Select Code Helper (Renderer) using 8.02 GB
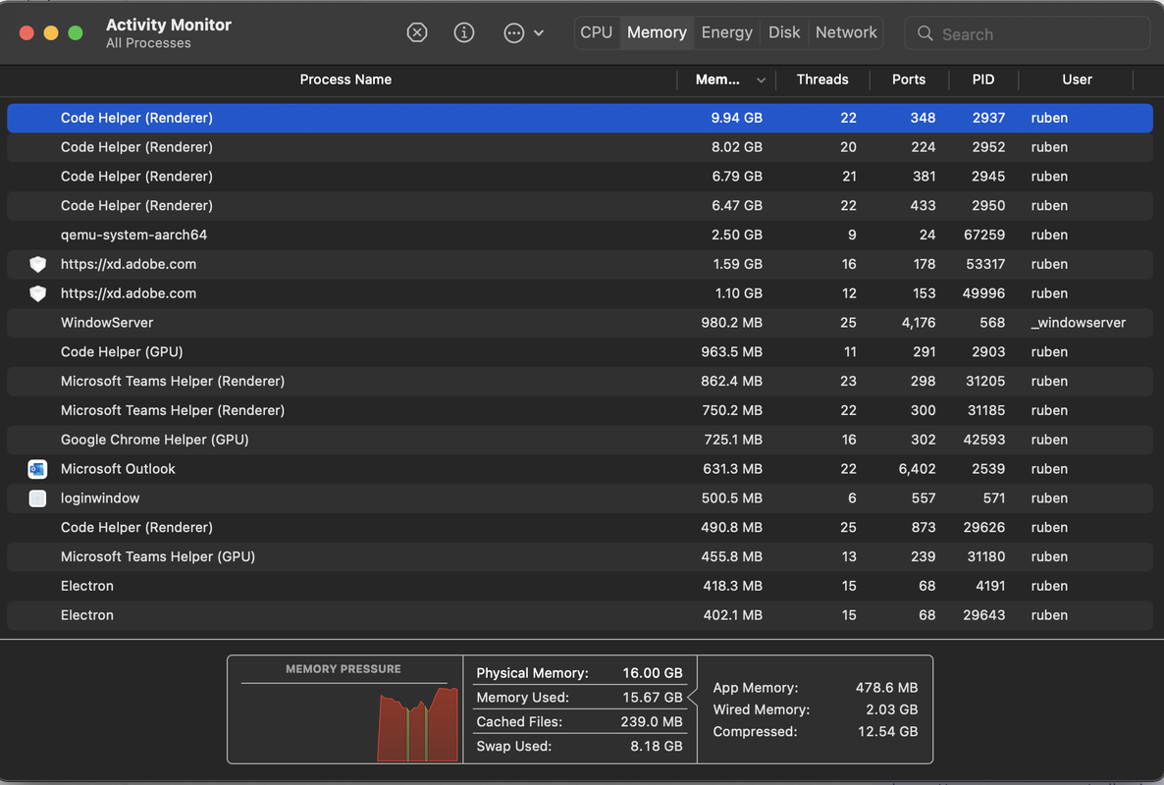1164x785 pixels. (x=580, y=147)
